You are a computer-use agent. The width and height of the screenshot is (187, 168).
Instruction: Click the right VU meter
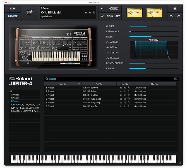coord(154,13)
